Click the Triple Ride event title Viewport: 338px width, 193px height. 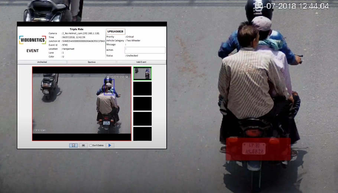(77, 29)
